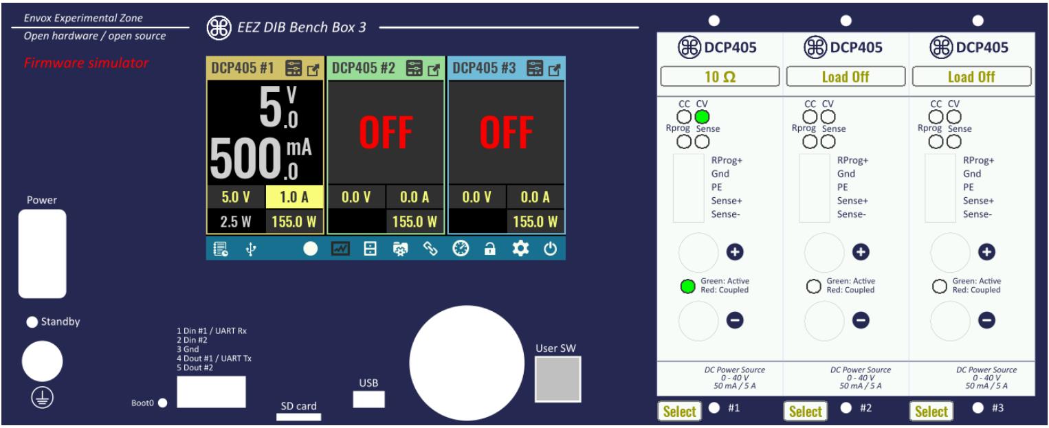
Task: Toggle DCP405 #2 output from OFF
Action: tap(386, 132)
